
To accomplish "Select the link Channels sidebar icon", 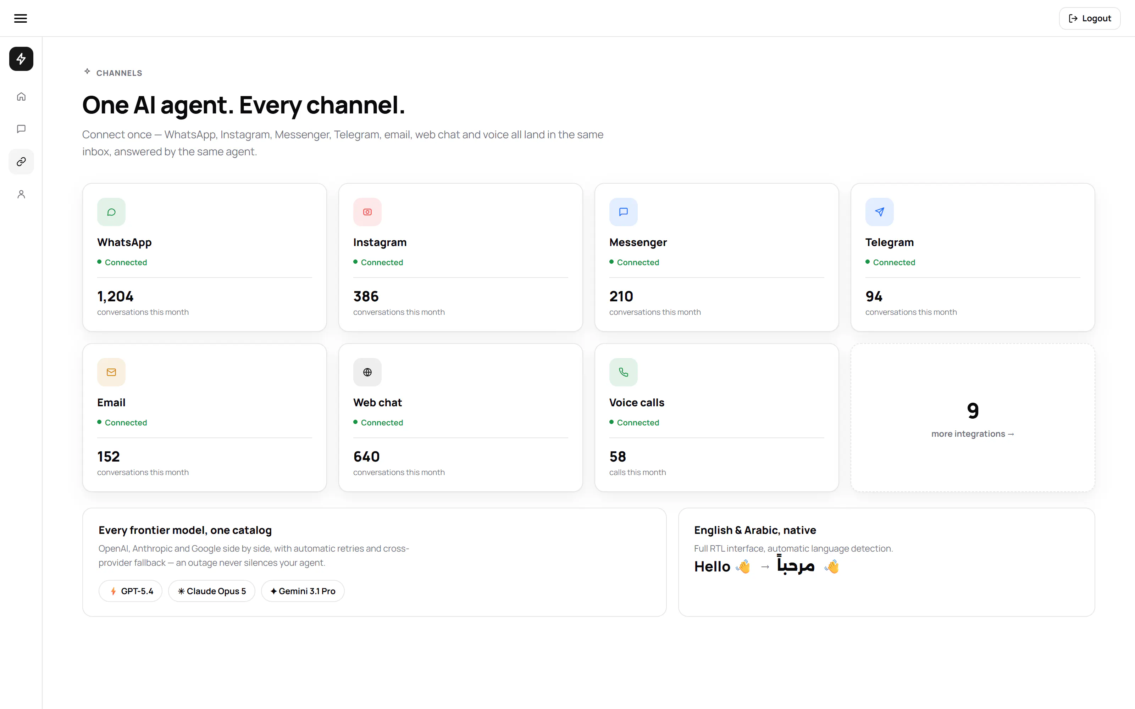I will coord(21,162).
